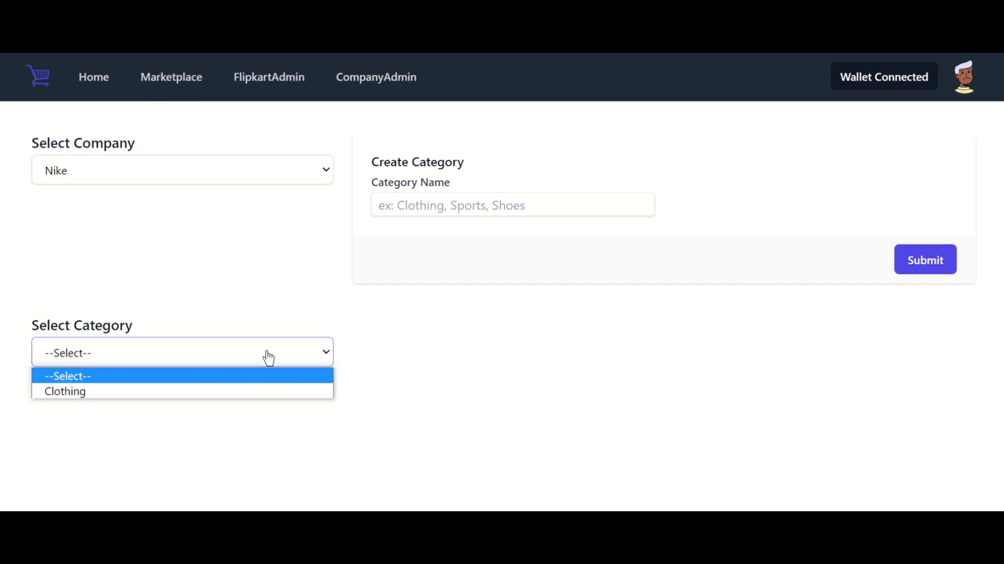
Task: Go to the Home page
Action: 94,77
